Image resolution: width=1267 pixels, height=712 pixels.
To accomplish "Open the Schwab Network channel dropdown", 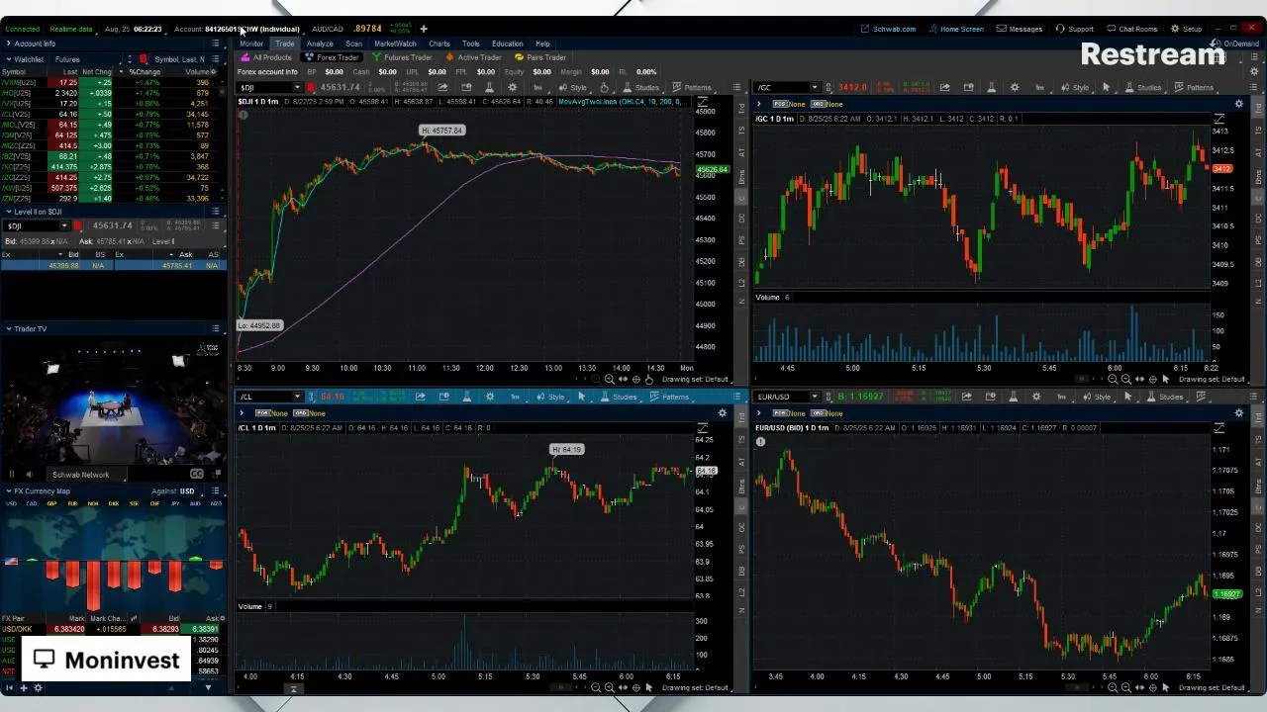I will pyautogui.click(x=89, y=474).
